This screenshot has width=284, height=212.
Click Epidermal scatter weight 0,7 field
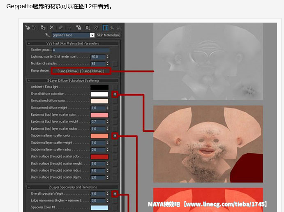click(x=98, y=122)
